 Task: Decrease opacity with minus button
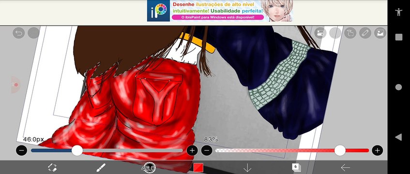207,150
